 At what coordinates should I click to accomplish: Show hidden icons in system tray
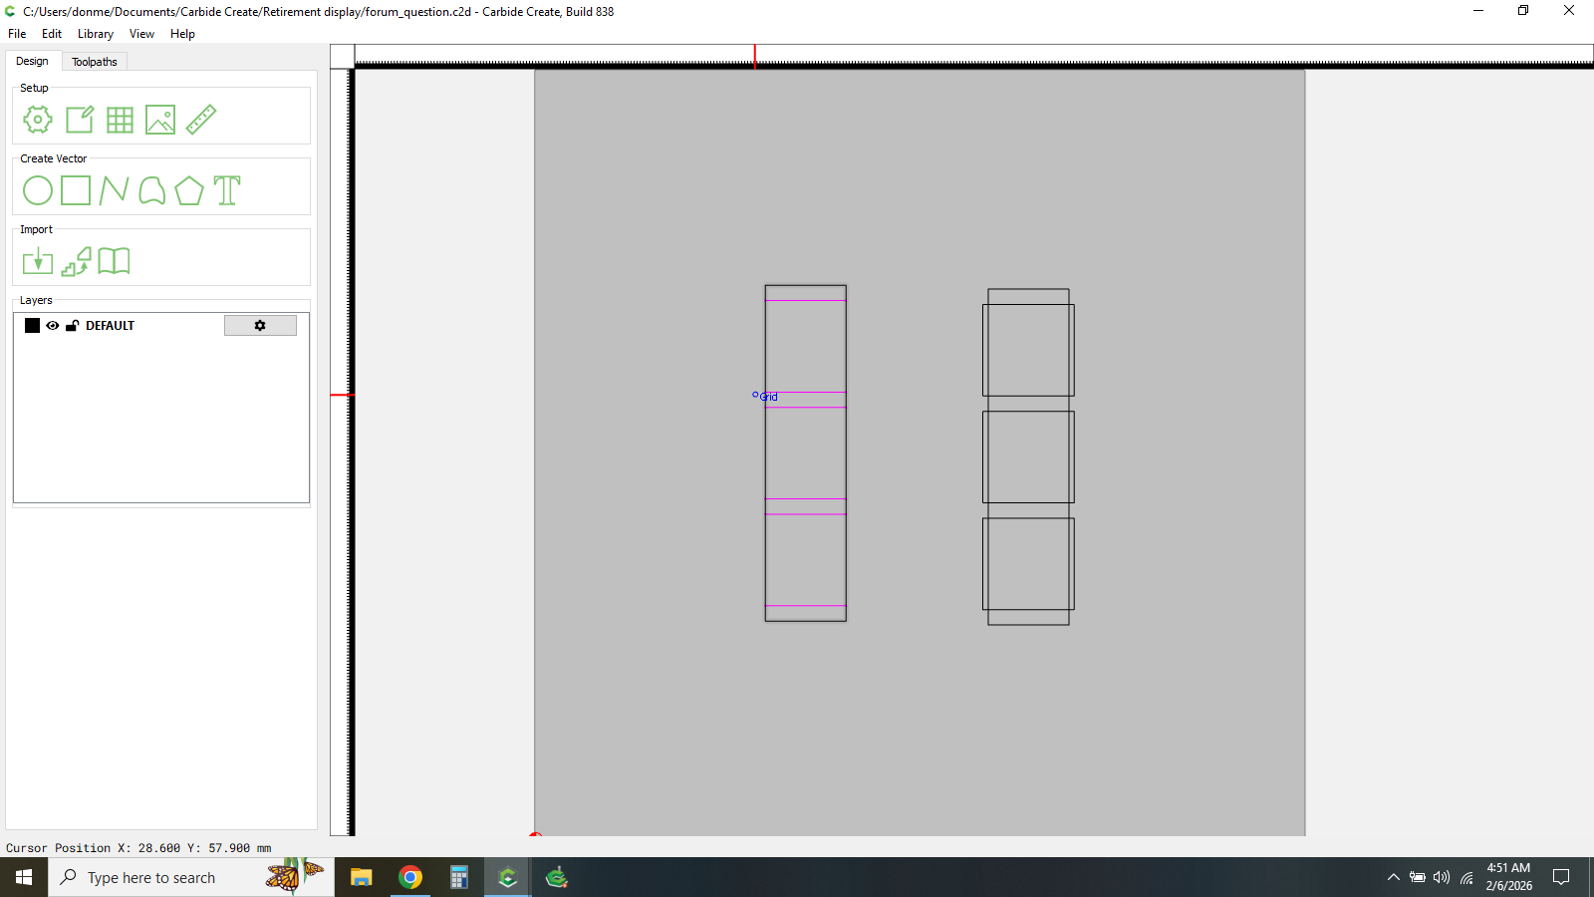pos(1394,878)
